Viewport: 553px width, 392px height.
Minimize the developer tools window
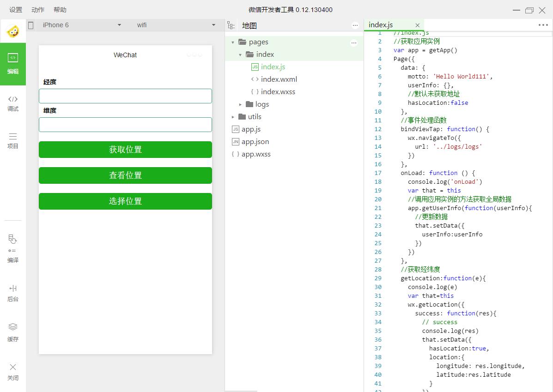(517, 10)
